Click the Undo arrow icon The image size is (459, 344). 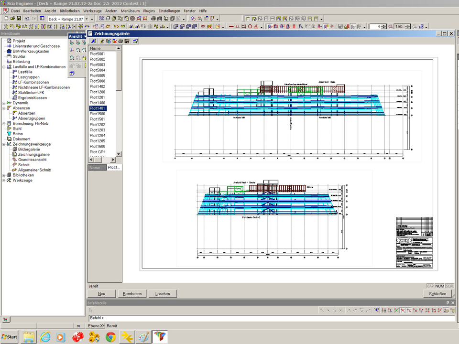(27, 19)
